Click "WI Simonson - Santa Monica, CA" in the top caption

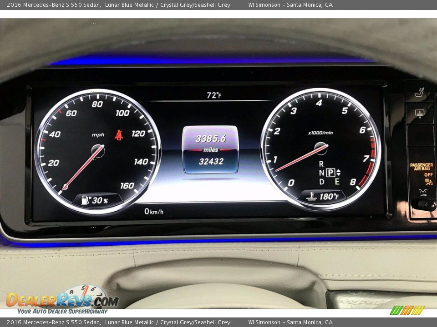(290, 5)
